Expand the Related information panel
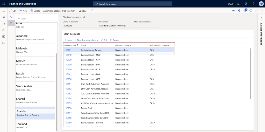This screenshot has height=132, width=265. tap(261, 18)
